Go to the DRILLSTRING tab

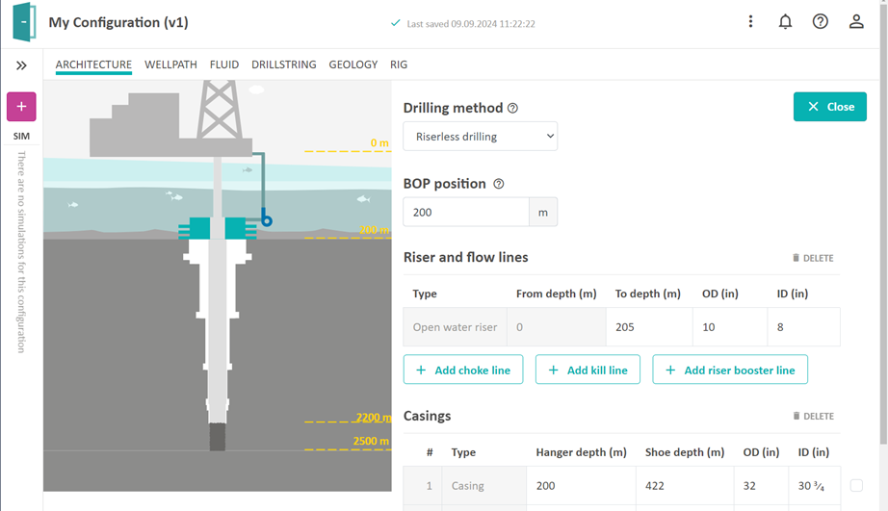coord(283,64)
